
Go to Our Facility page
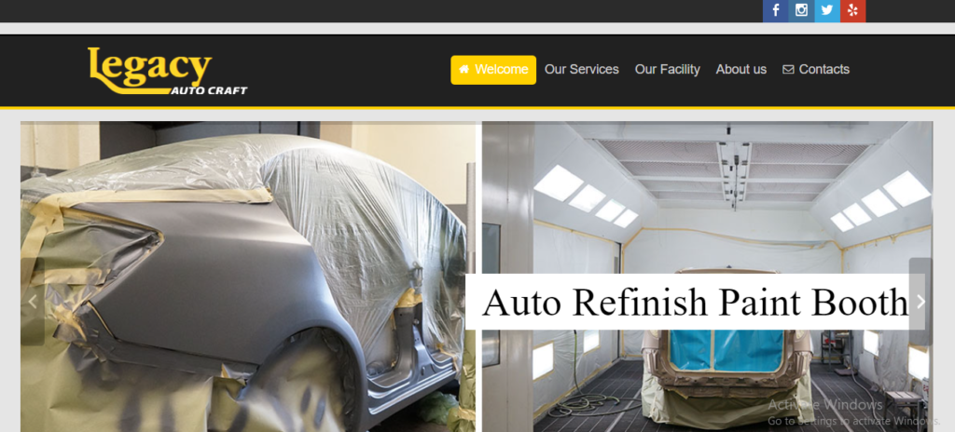668,70
